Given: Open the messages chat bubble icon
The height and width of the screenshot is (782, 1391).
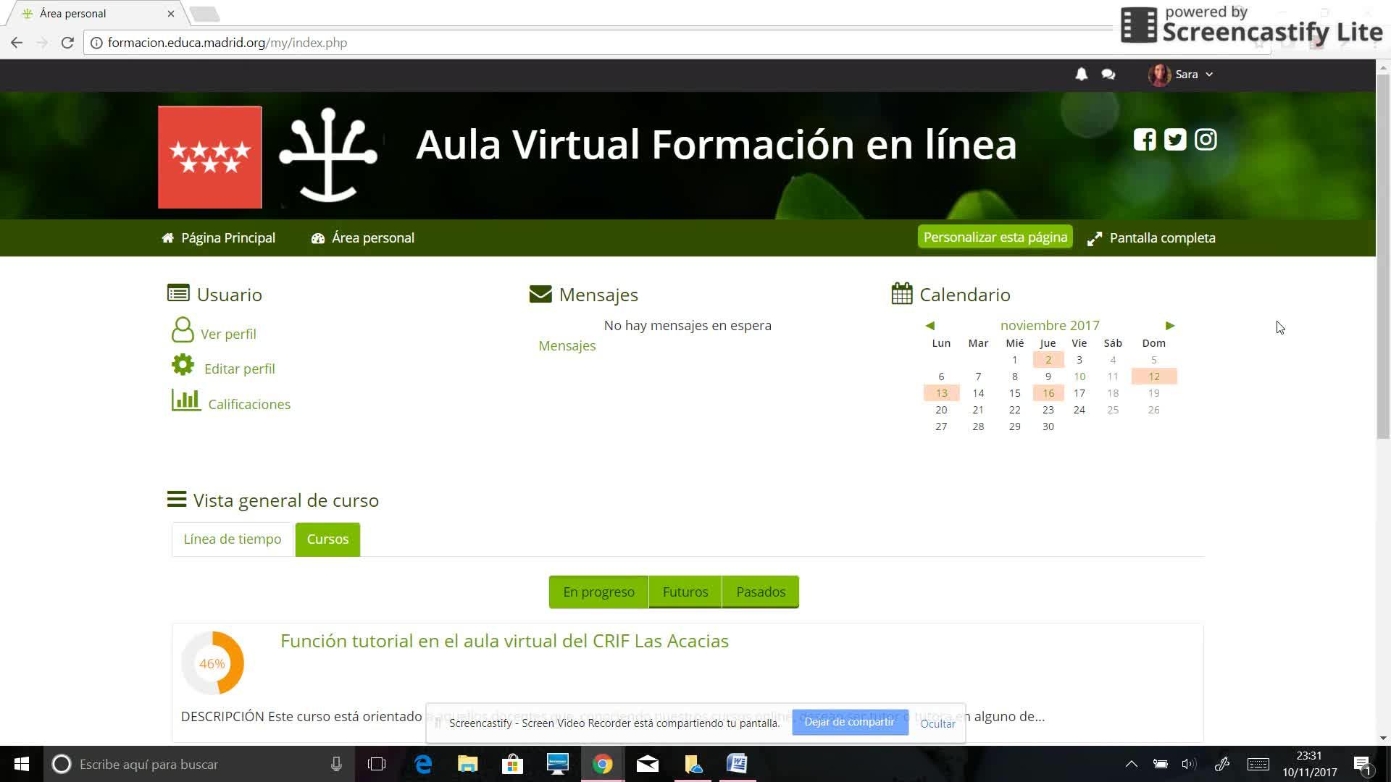Looking at the screenshot, I should pyautogui.click(x=1108, y=74).
